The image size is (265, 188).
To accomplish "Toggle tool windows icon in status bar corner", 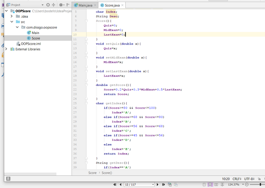I will (x=8, y=179).
